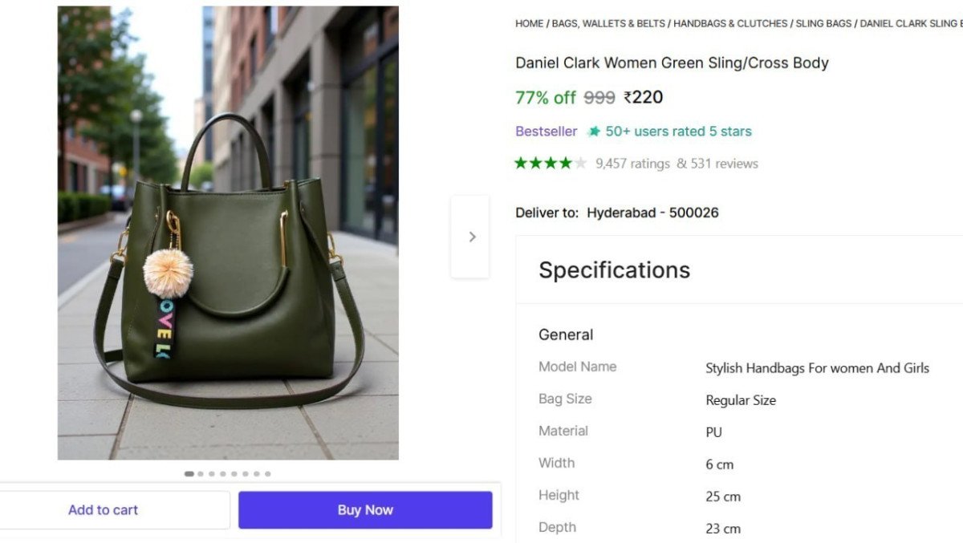Click the grey fifth rating star
This screenshot has height=543, width=963.
pyautogui.click(x=580, y=164)
